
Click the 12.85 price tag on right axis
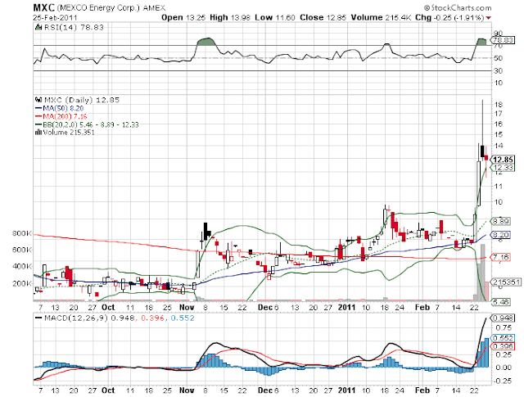tap(504, 160)
